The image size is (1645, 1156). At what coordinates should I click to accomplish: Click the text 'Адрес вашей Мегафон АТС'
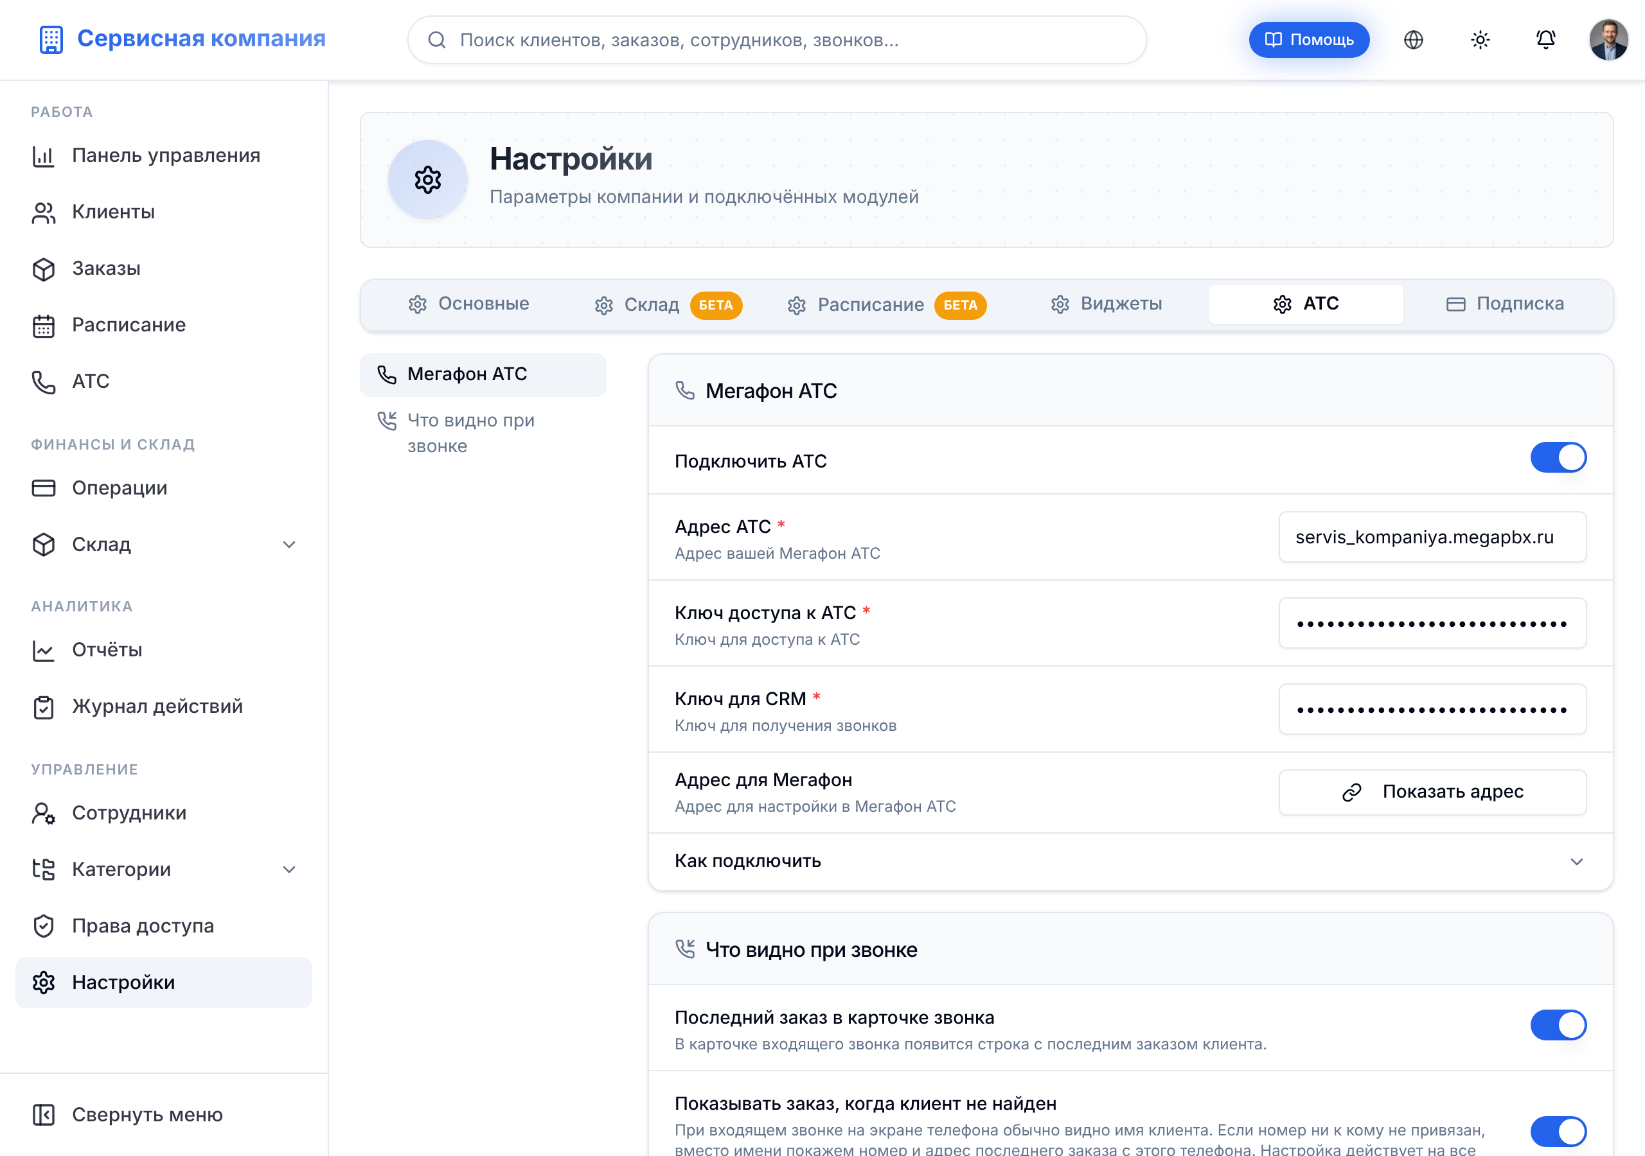(x=778, y=554)
